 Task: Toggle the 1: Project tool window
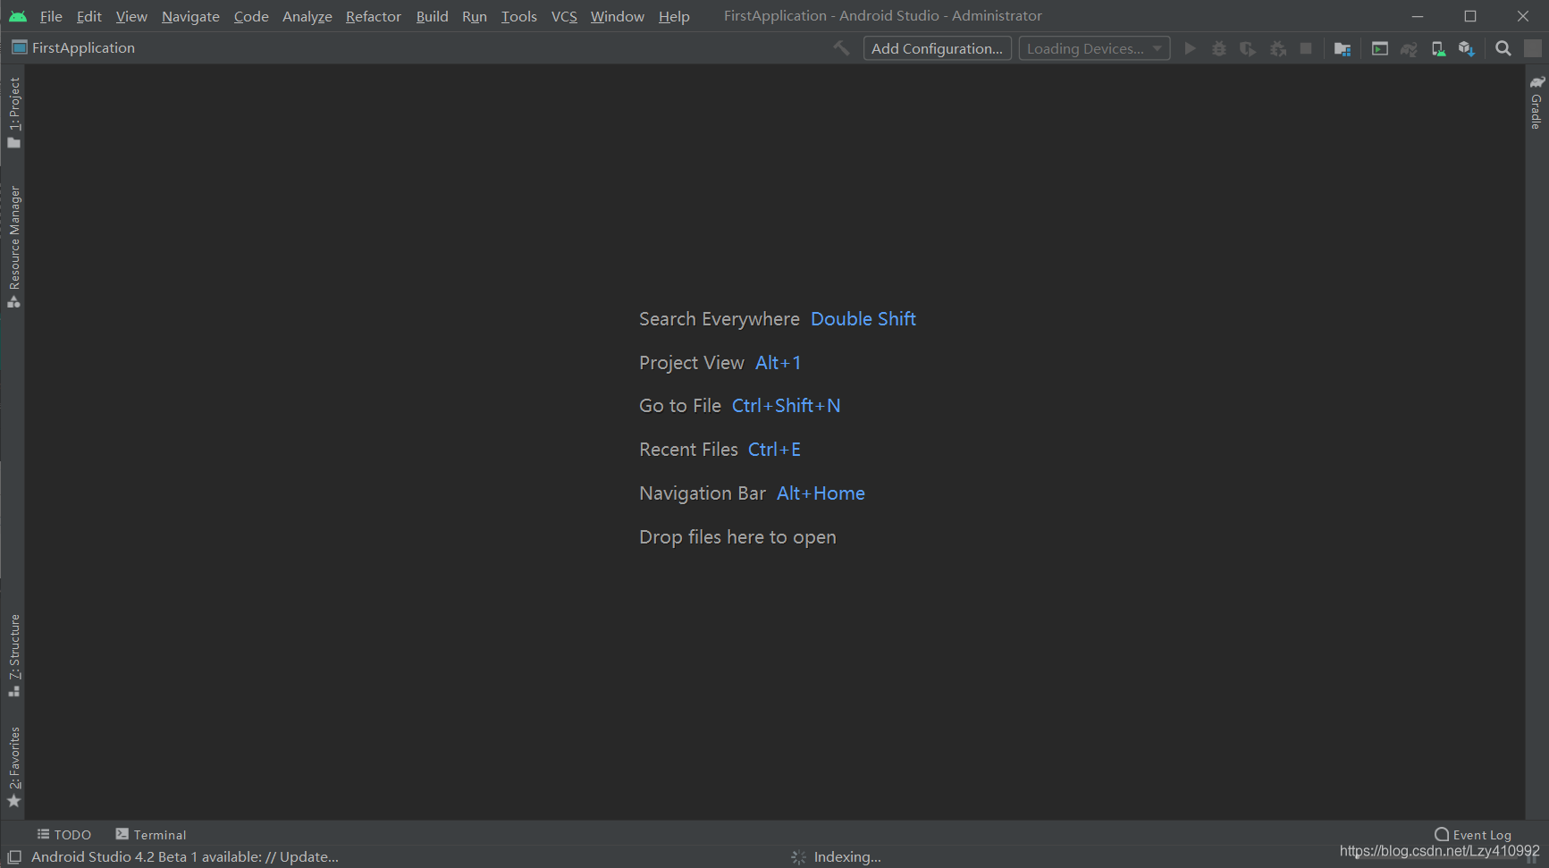point(13,113)
